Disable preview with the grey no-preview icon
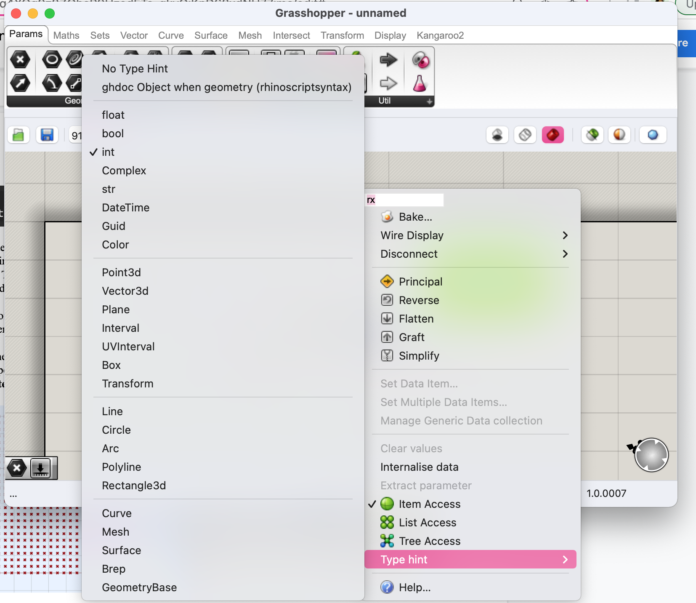Screen dimensions: 696x603 pyautogui.click(x=497, y=135)
